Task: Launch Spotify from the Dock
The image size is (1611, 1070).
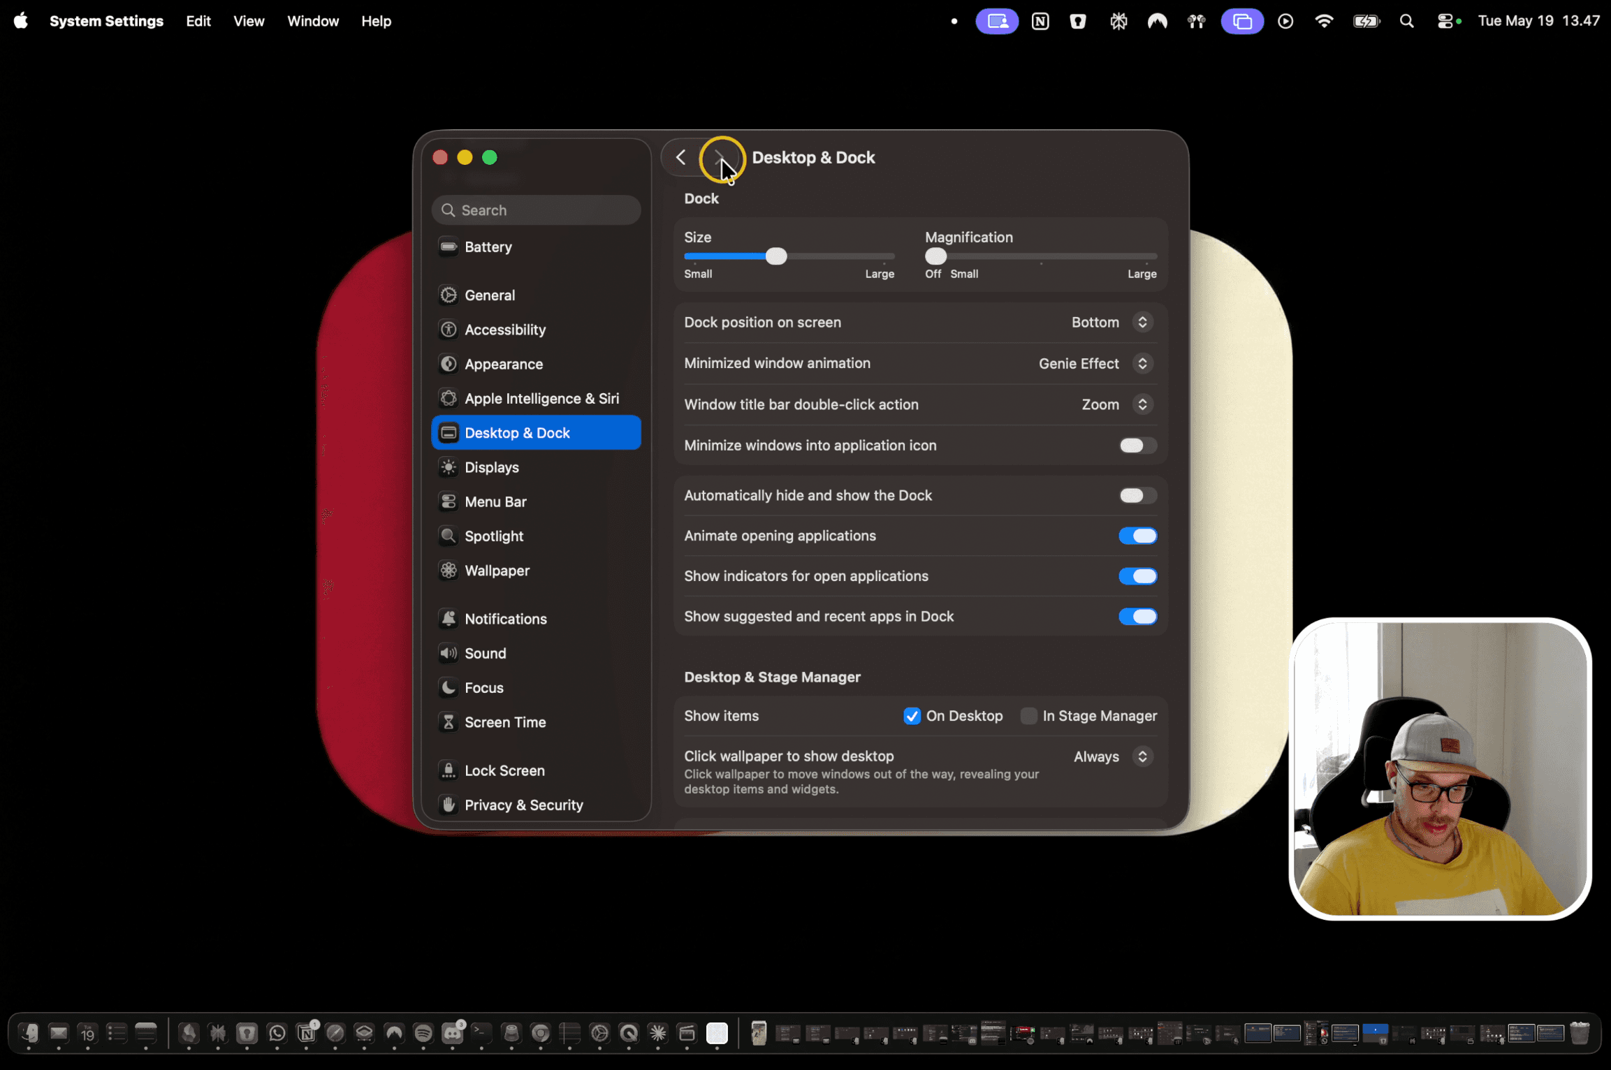Action: click(423, 1033)
